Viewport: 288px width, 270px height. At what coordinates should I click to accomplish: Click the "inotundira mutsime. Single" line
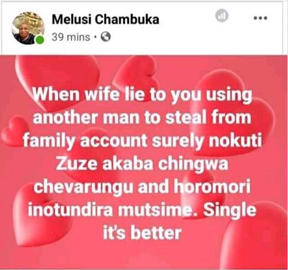click(142, 210)
